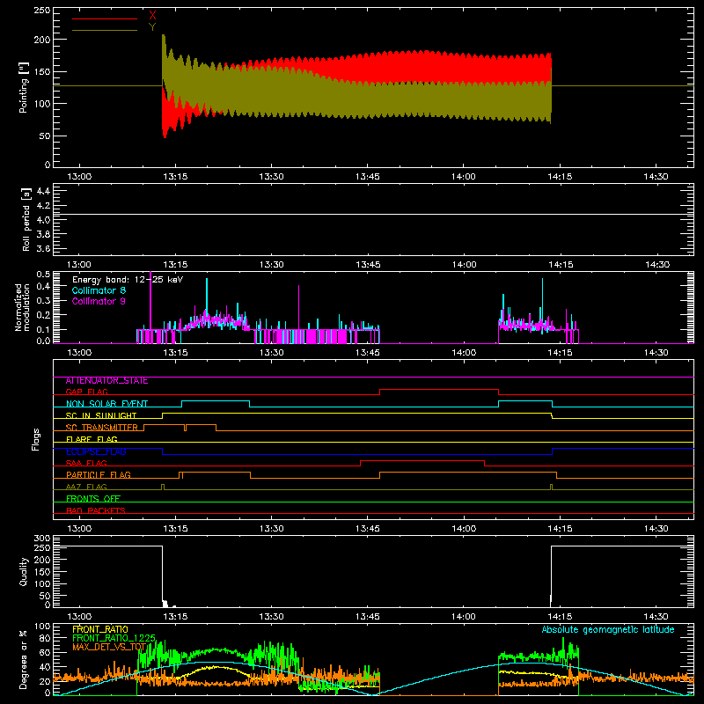Select the orange MAX_DET_VS_TOT legend entry
The width and height of the screenshot is (704, 704).
coord(109,647)
